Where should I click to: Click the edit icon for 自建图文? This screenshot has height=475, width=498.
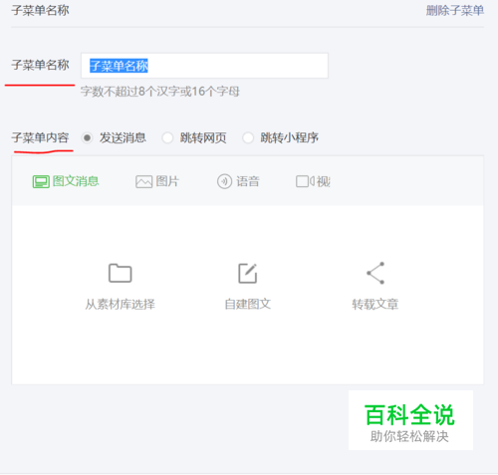248,273
